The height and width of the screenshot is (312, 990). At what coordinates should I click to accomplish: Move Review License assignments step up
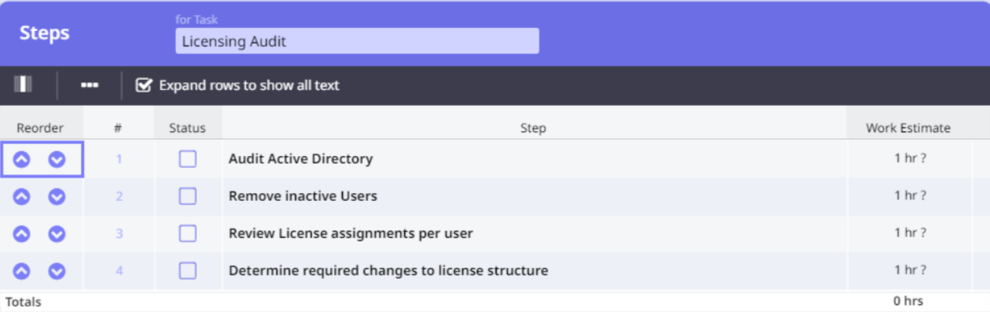pos(22,233)
